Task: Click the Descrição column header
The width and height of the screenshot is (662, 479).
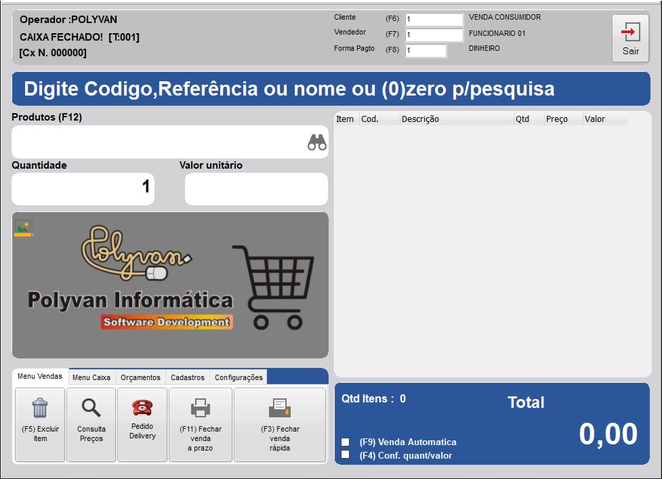Action: pos(457,119)
